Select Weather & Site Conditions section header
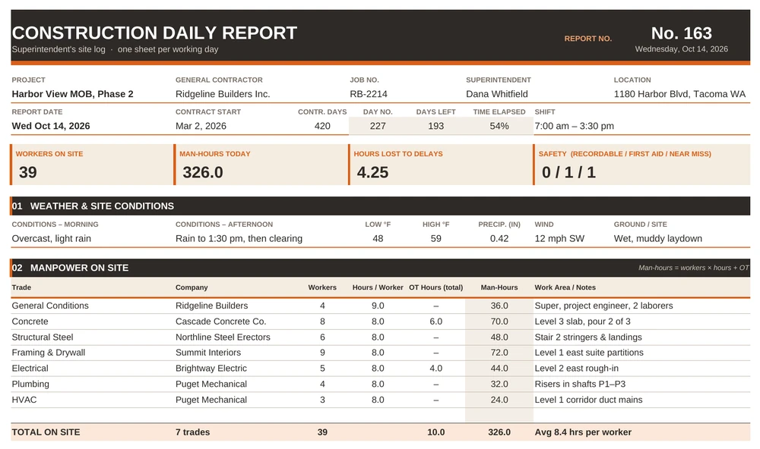The height and width of the screenshot is (449, 760). pyautogui.click(x=381, y=206)
